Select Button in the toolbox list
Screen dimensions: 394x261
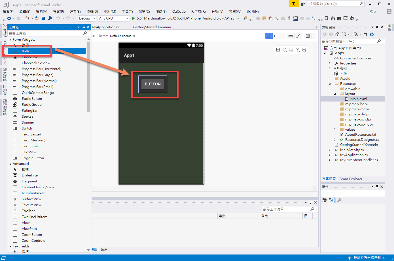click(x=47, y=51)
